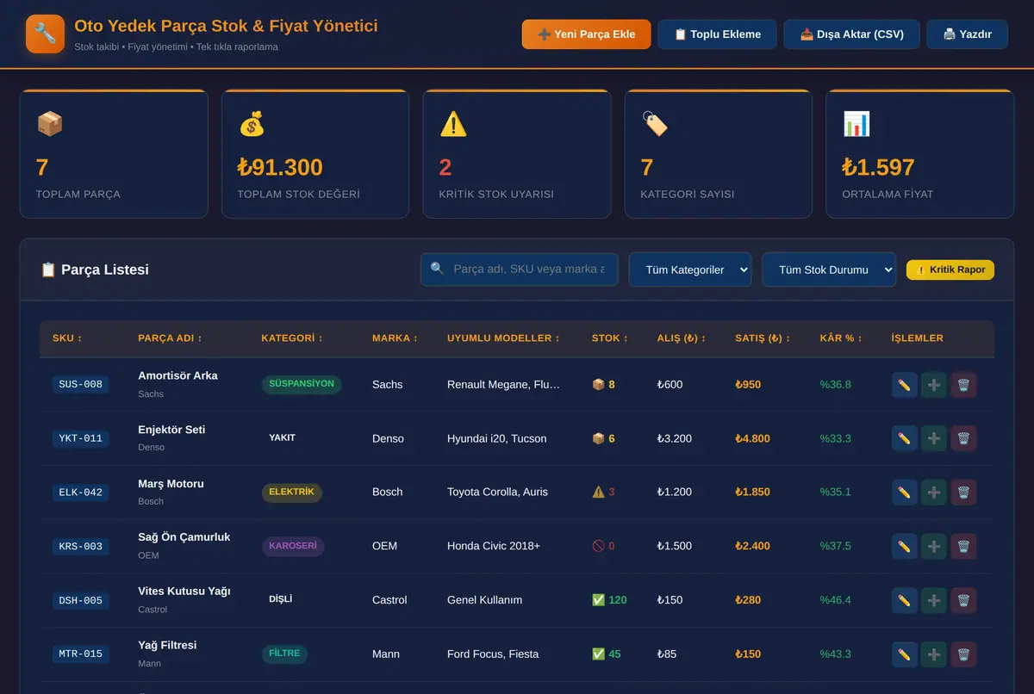This screenshot has height=694, width=1034.
Task: Click the ELEKTRİK category badge
Action: click(292, 493)
